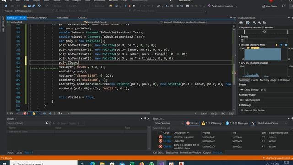Click the red error count icon in editor status strip

(25, 113)
